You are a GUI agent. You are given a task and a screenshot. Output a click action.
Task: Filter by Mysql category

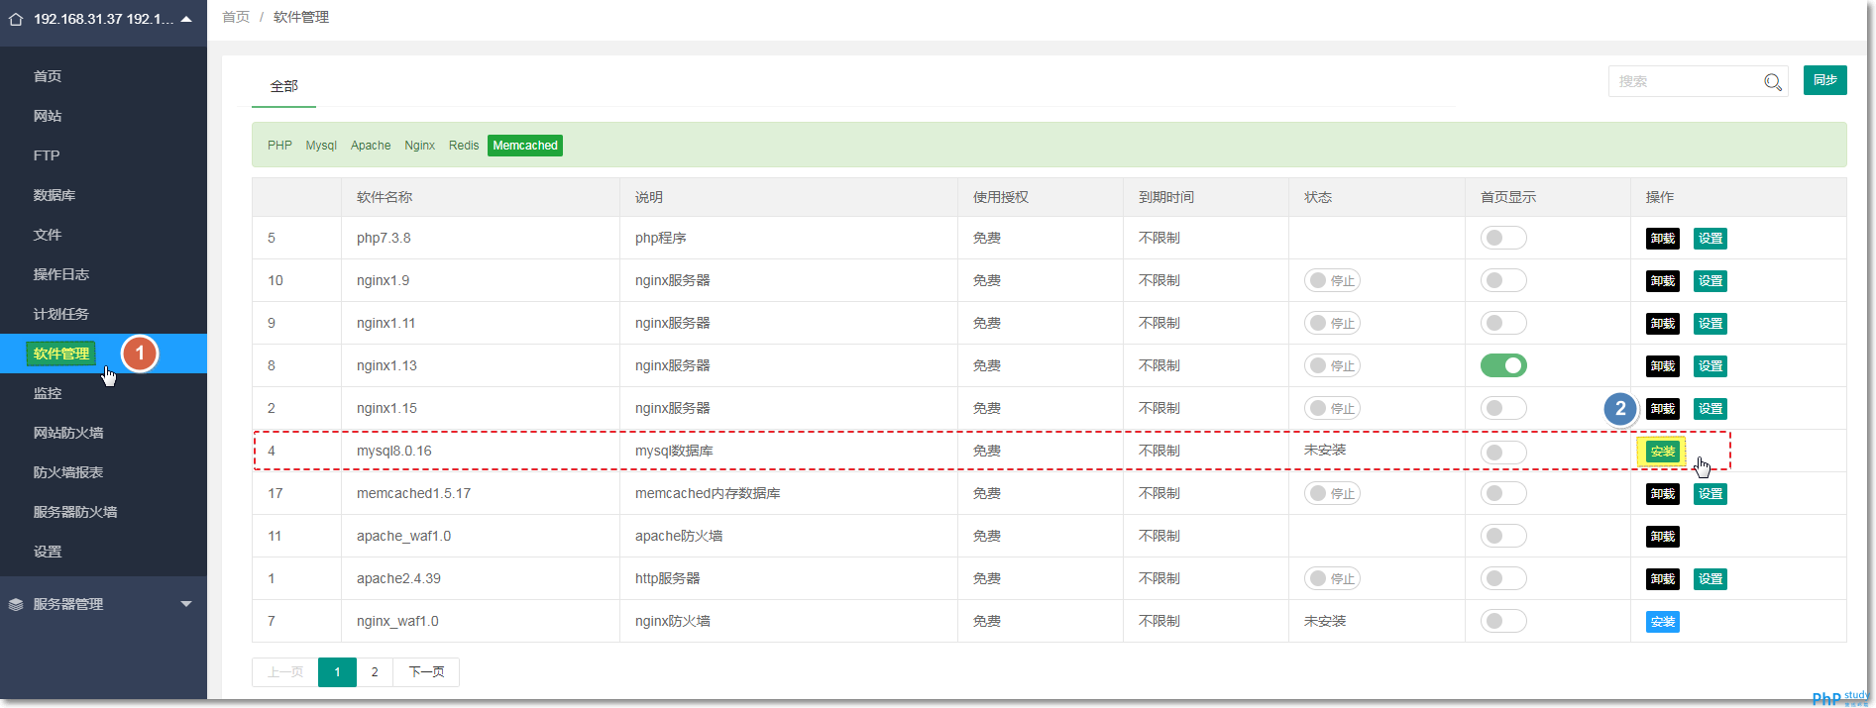(x=321, y=146)
